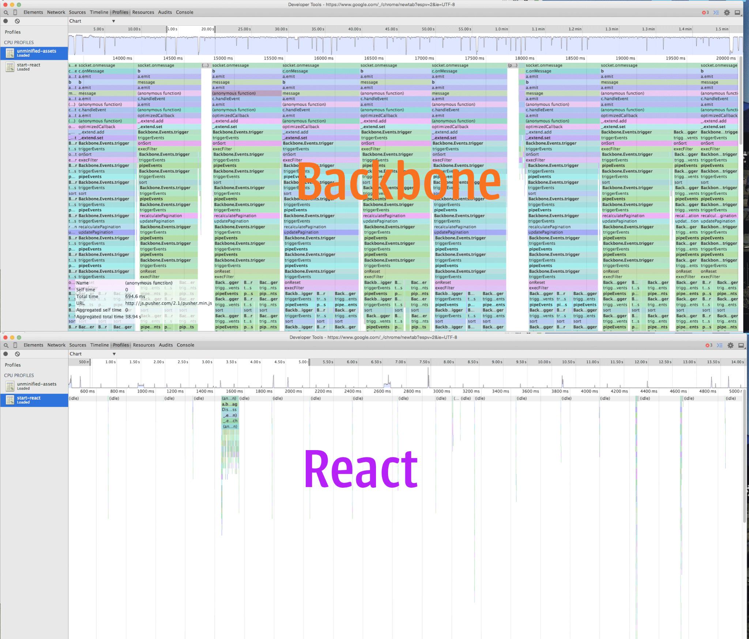The height and width of the screenshot is (639, 749).
Task: Open Console tab in upper DevTools window
Action: tap(185, 12)
